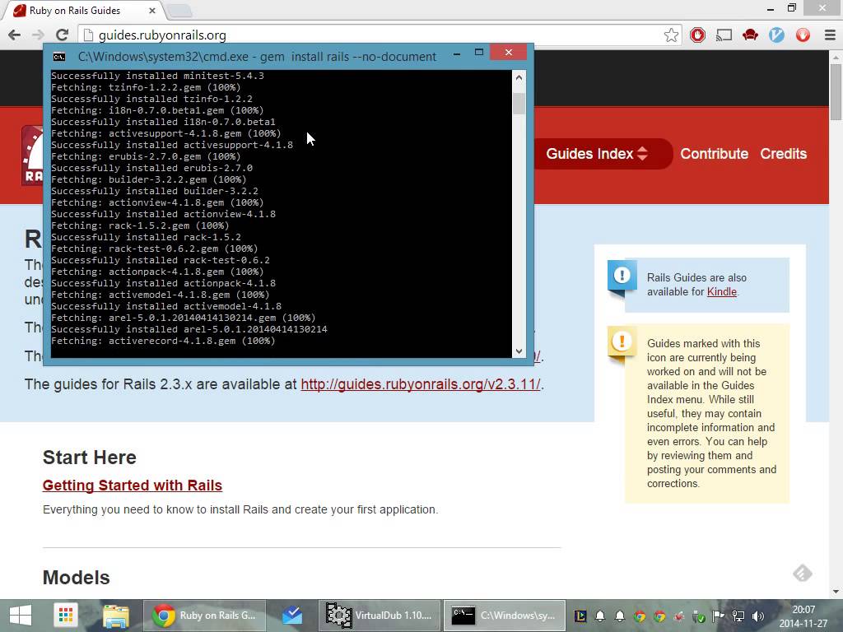Click the cmd window scrollbar thumb
This screenshot has height=632, width=843.
tap(519, 104)
